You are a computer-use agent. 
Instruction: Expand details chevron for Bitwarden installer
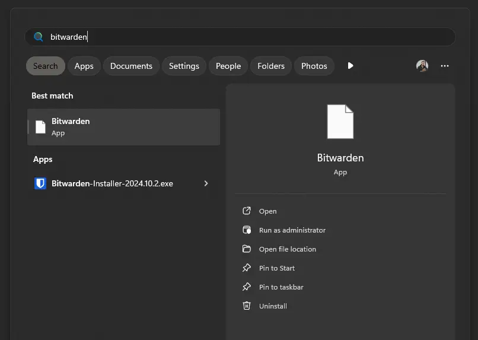pos(206,183)
